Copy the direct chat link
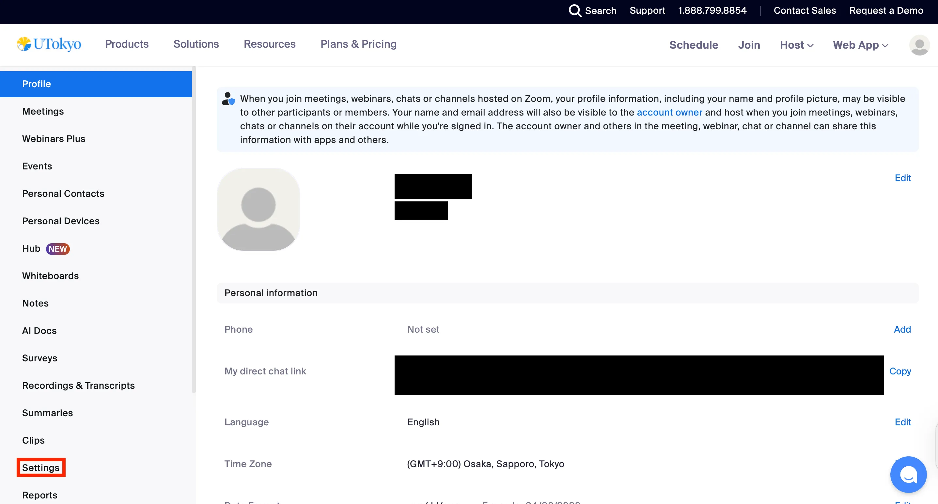Screen dimensions: 938x504 pos(900,371)
